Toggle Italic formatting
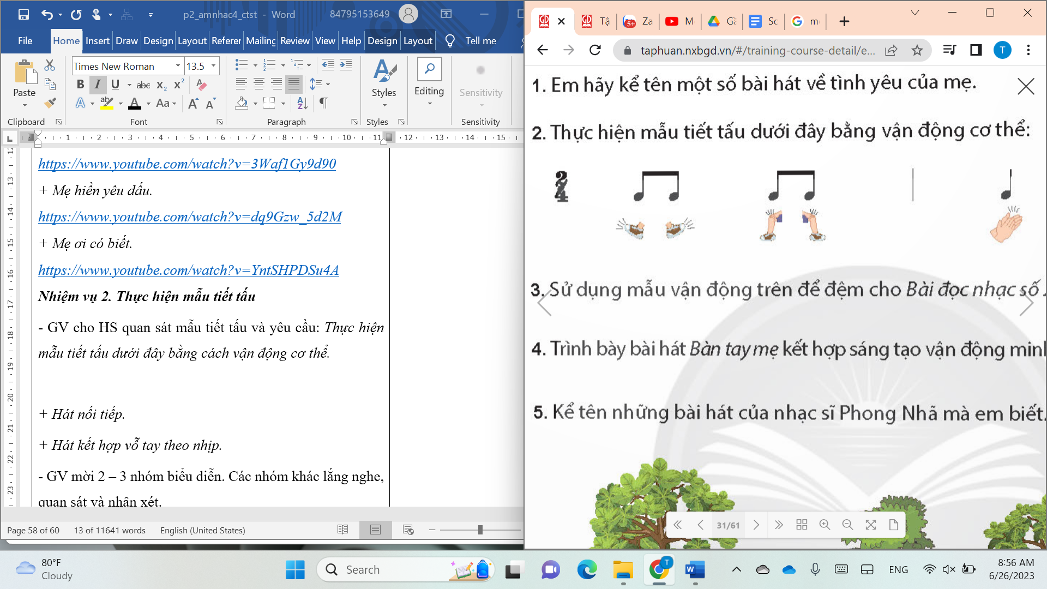 coord(98,85)
